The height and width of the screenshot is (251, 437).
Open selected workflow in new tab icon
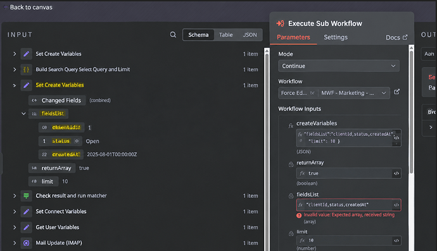[396, 92]
